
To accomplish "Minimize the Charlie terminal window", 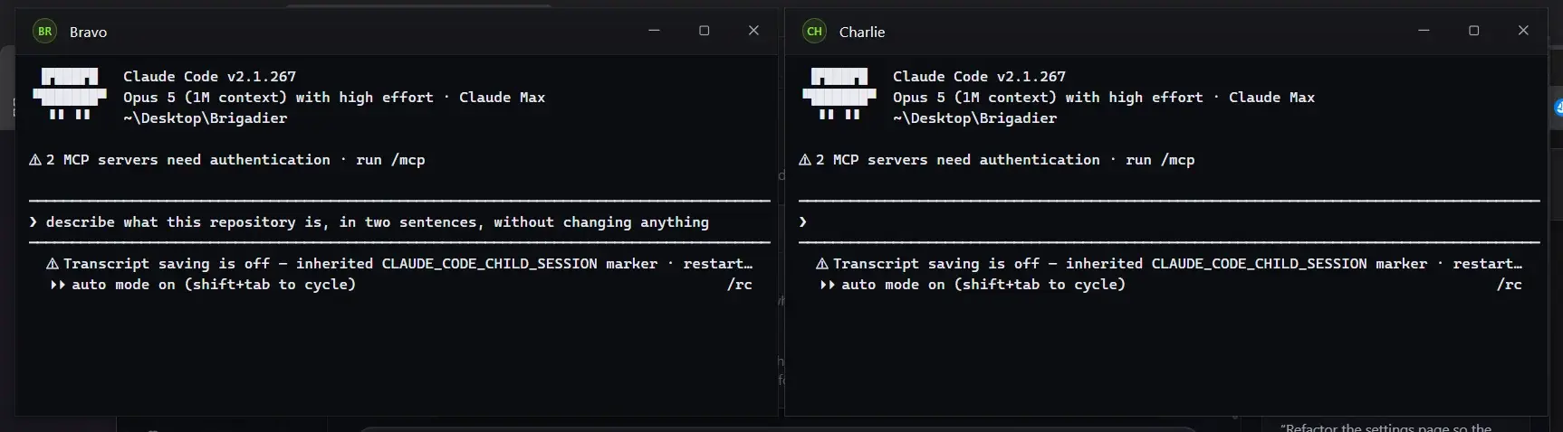I will (x=1424, y=31).
